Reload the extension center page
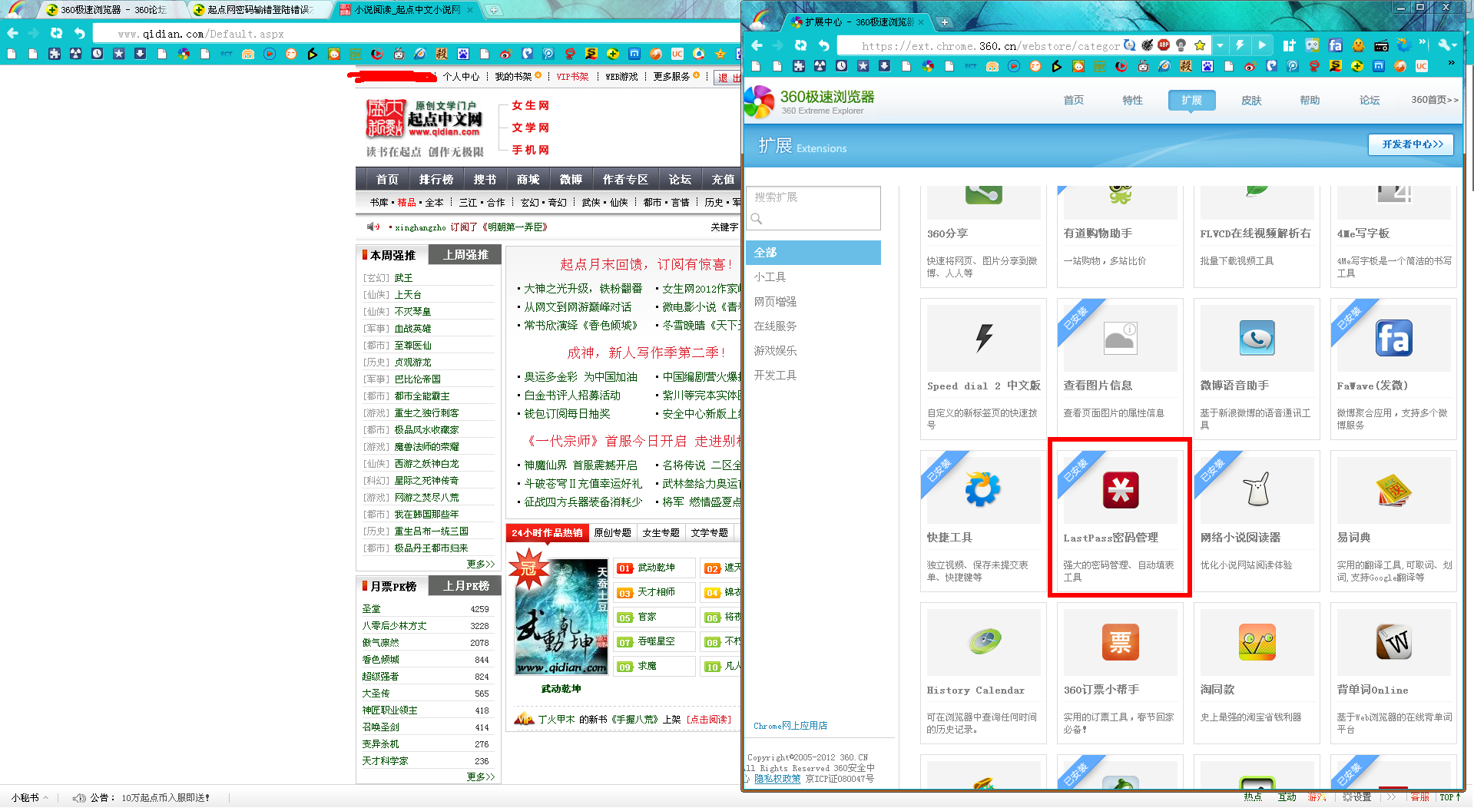Screen dimensions: 1474x808 (x=800, y=45)
